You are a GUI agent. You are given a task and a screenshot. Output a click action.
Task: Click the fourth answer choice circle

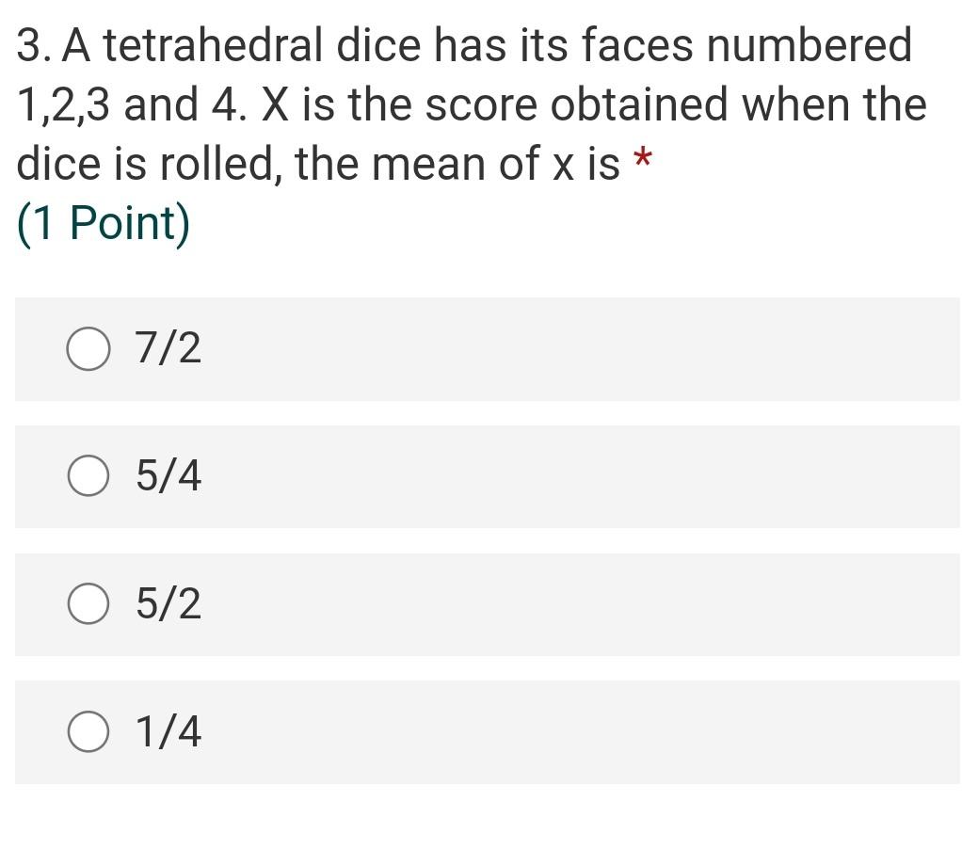coord(88,733)
